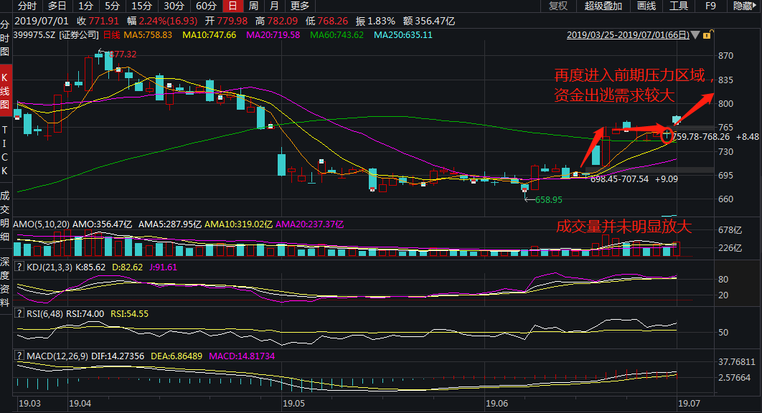Open the 画线 drawing tools
This screenshot has height=413, width=762.
pyautogui.click(x=646, y=6)
